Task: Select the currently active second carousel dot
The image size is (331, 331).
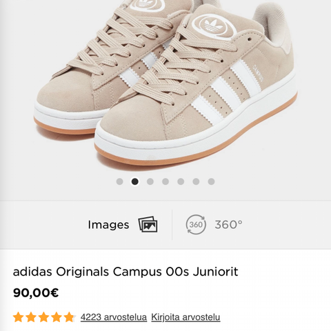Action: pyautogui.click(x=135, y=181)
